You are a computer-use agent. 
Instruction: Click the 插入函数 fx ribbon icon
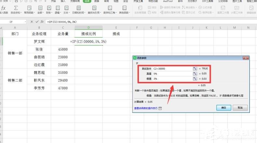pyautogui.click(x=3, y=8)
